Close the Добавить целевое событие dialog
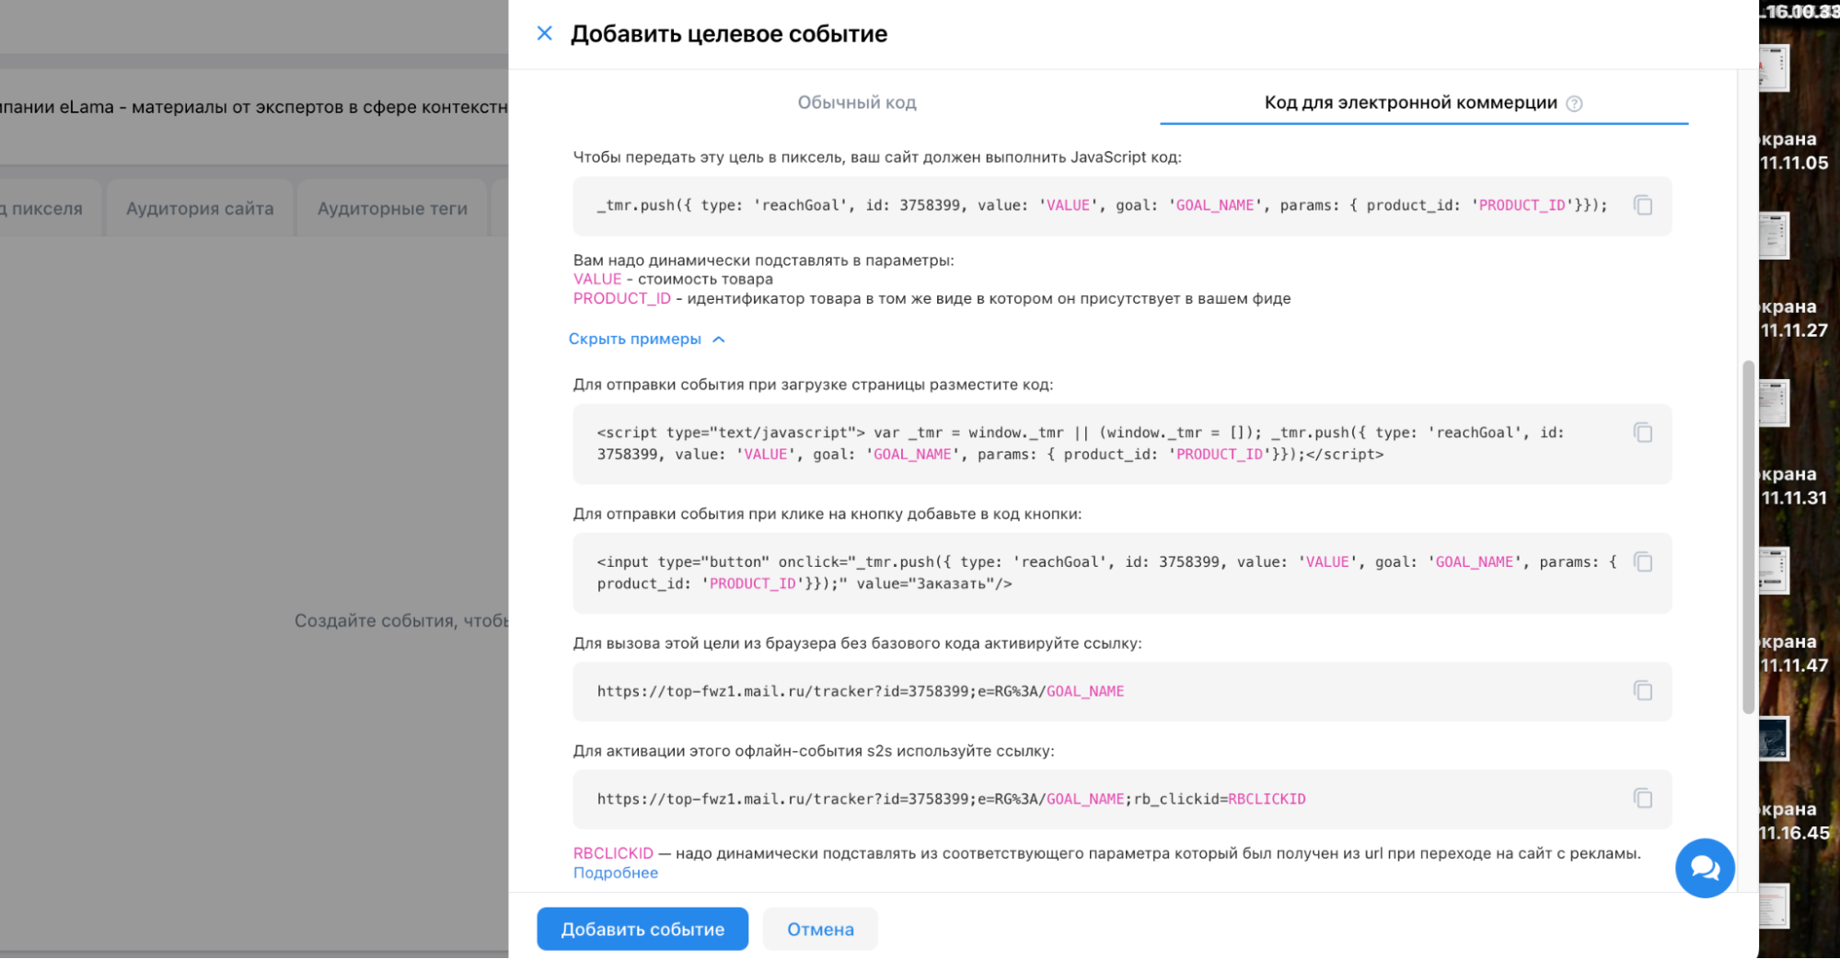The image size is (1840, 959). [x=544, y=33]
